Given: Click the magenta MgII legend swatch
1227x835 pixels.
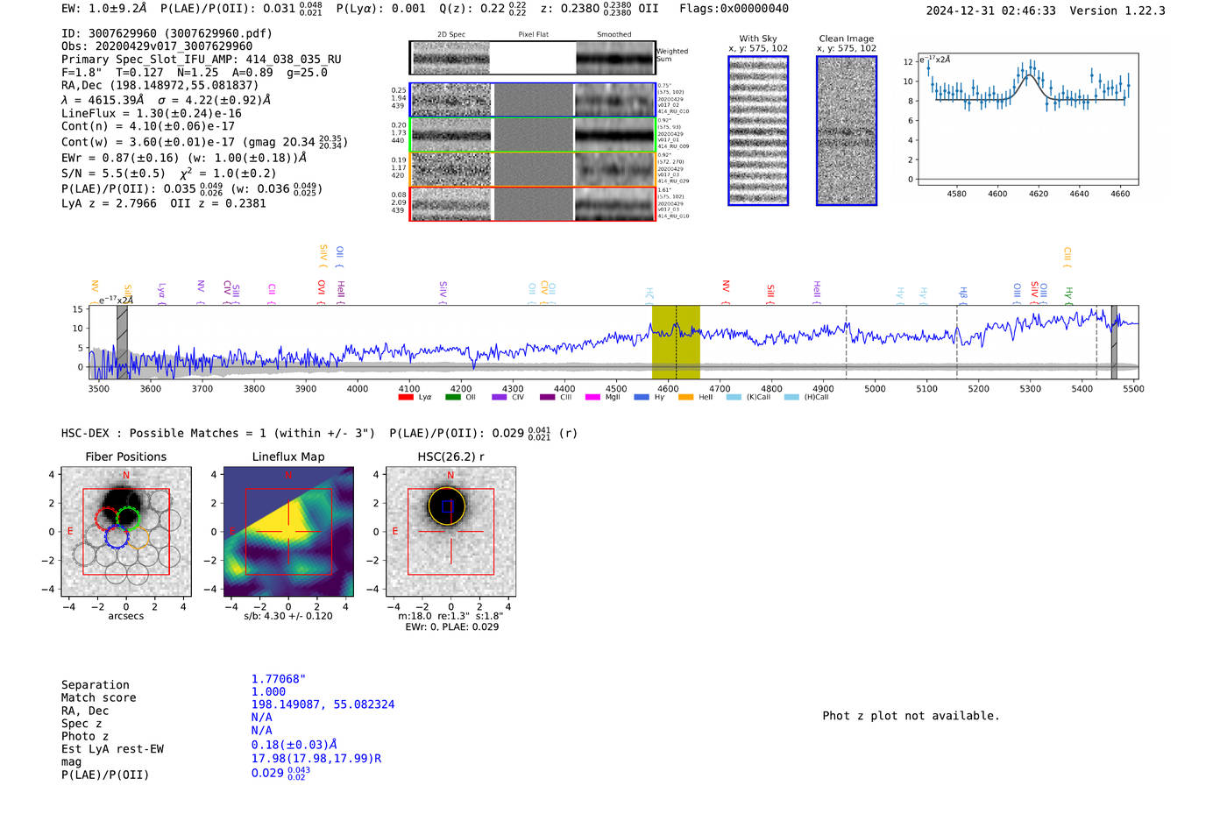Looking at the screenshot, I should (592, 398).
